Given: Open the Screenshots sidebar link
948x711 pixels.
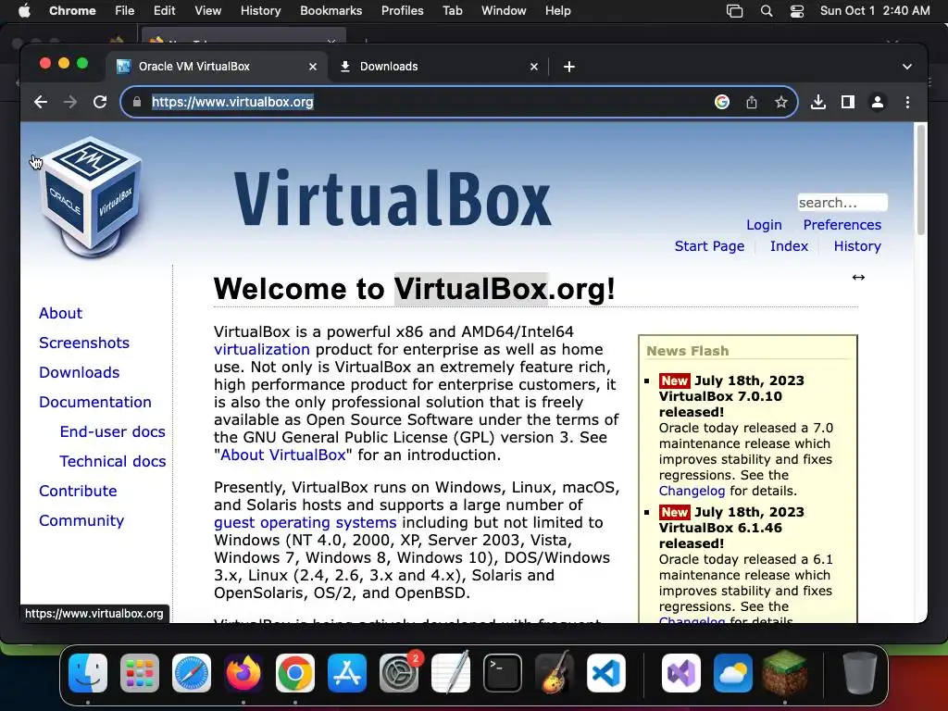Looking at the screenshot, I should click(84, 343).
